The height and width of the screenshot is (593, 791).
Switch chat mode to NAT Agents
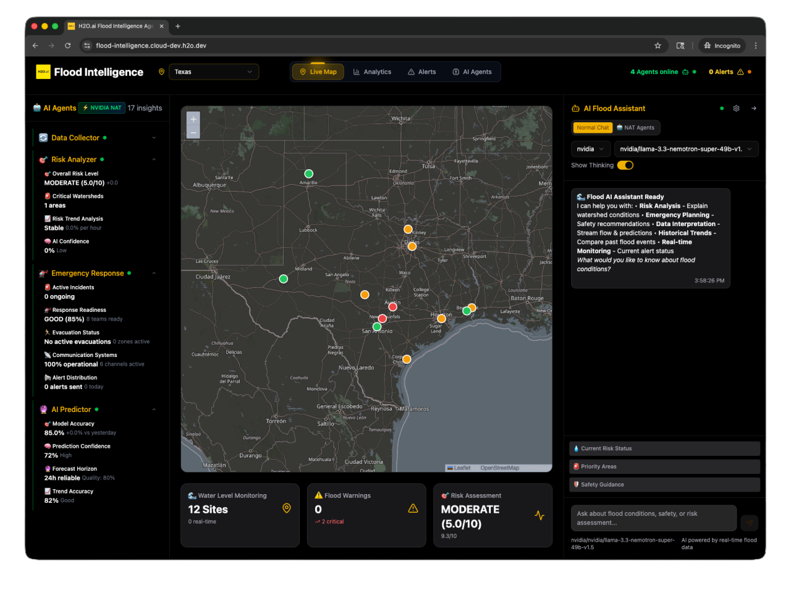tap(636, 127)
